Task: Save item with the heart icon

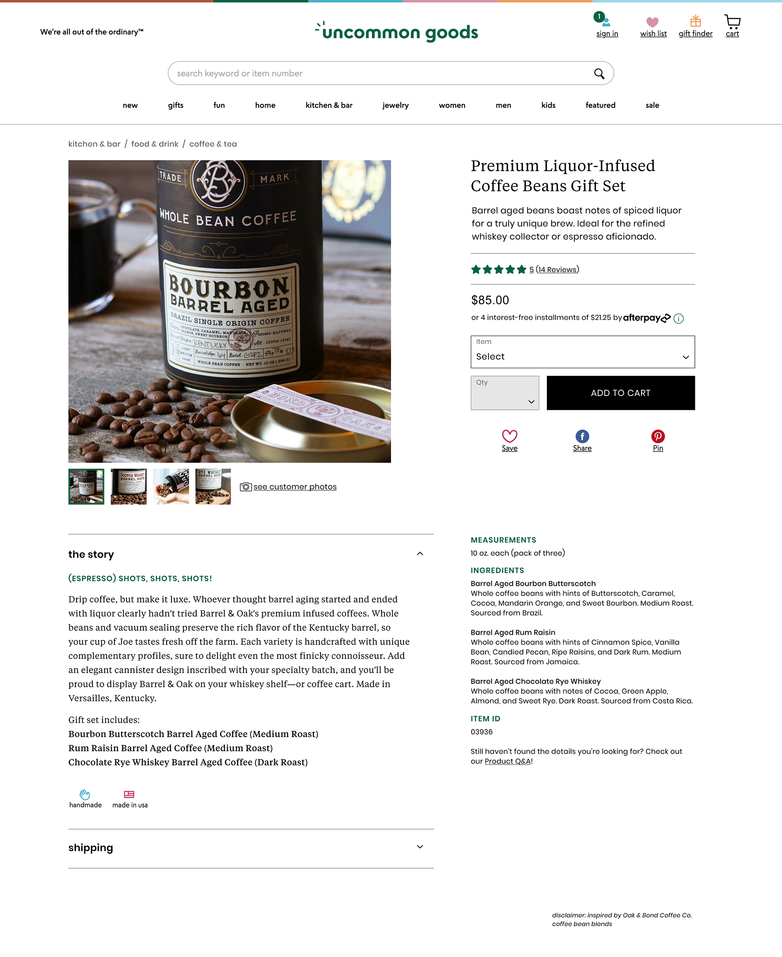Action: 510,436
